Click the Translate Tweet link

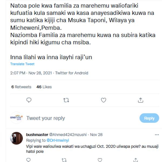(x=22, y=64)
